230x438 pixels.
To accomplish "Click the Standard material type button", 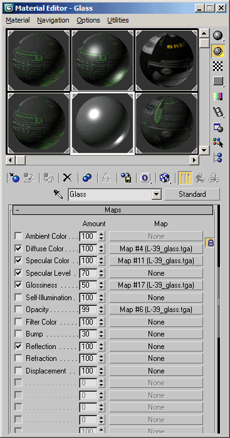I will (x=192, y=194).
